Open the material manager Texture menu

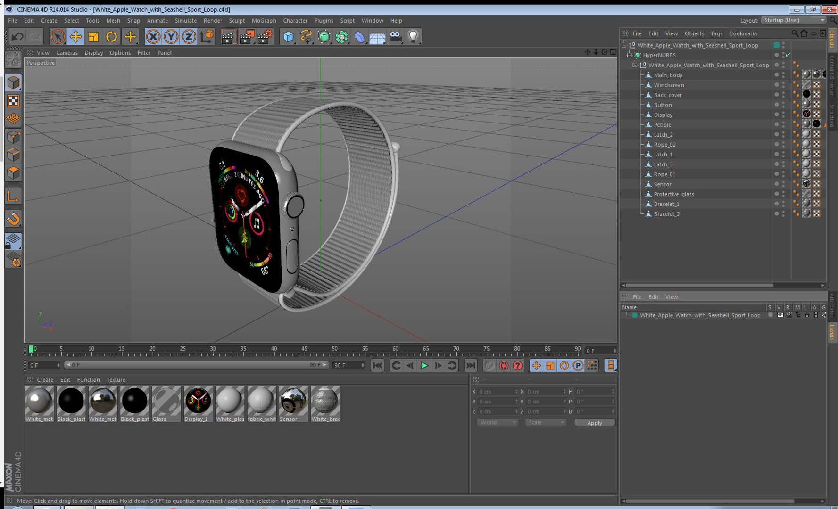116,380
